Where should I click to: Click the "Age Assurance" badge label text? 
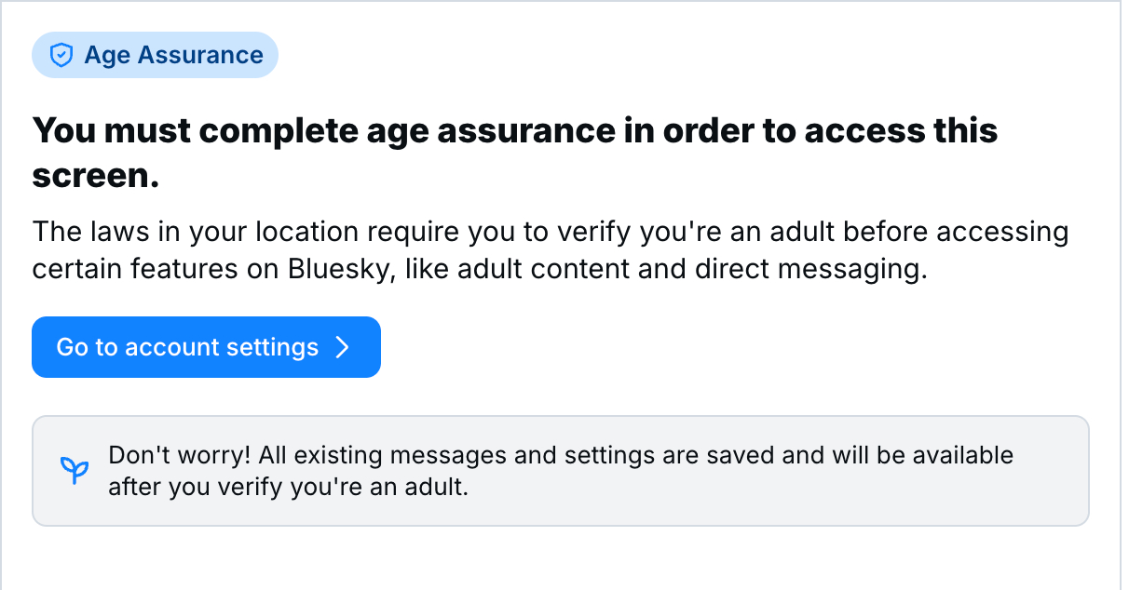[x=173, y=56]
